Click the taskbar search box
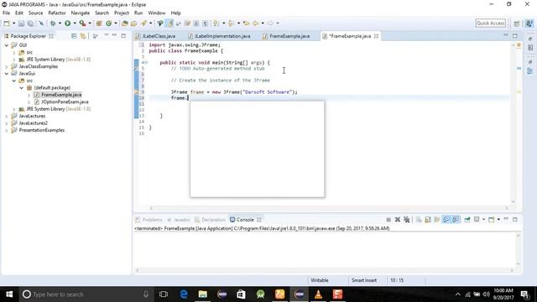The image size is (537, 302). 86,294
